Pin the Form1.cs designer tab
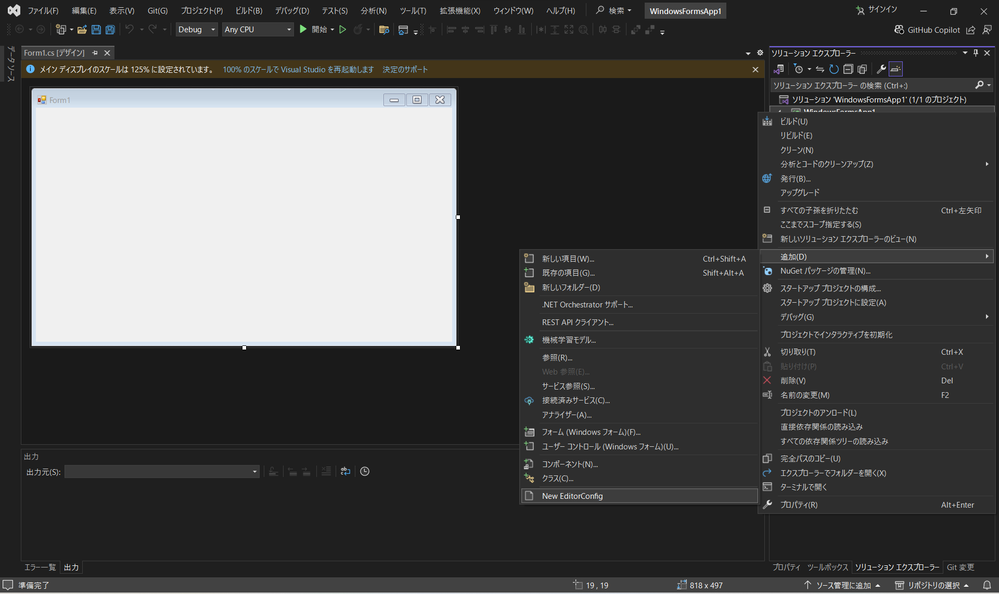Screen dimensions: 999x594 click(95, 53)
